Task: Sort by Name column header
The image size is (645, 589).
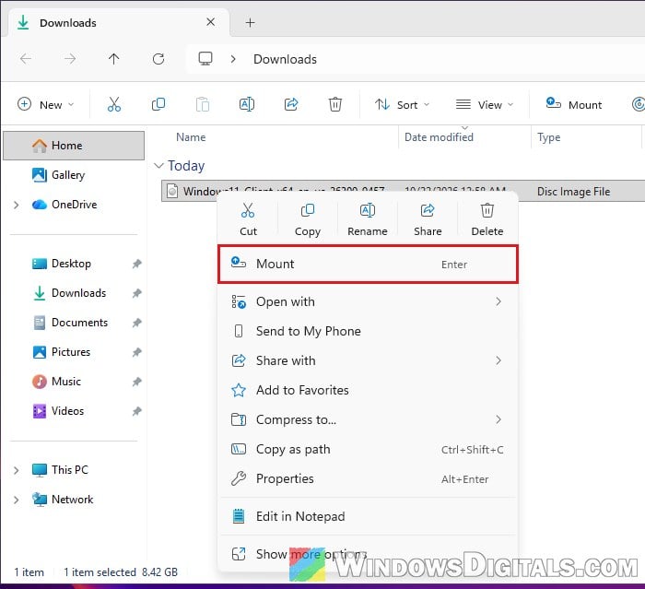Action: (191, 137)
